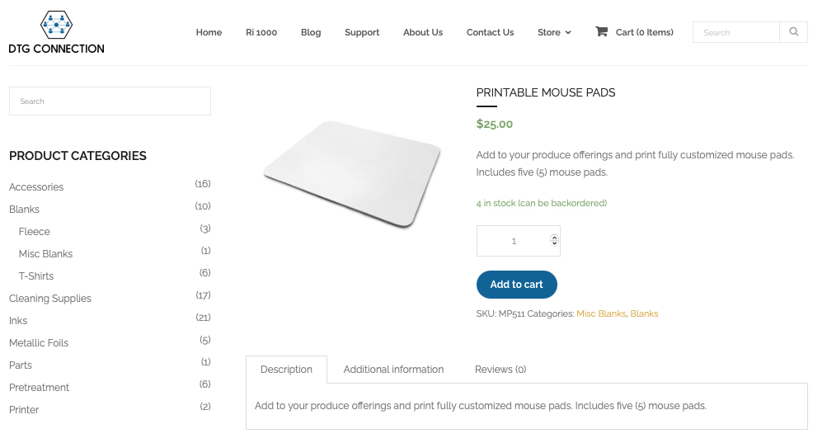This screenshot has width=827, height=443.
Task: Switch to the Additional information tab
Action: click(x=393, y=370)
